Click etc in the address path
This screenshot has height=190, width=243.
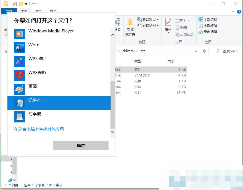(143, 51)
